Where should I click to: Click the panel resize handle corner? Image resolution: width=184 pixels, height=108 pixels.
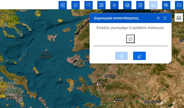tap(170, 62)
